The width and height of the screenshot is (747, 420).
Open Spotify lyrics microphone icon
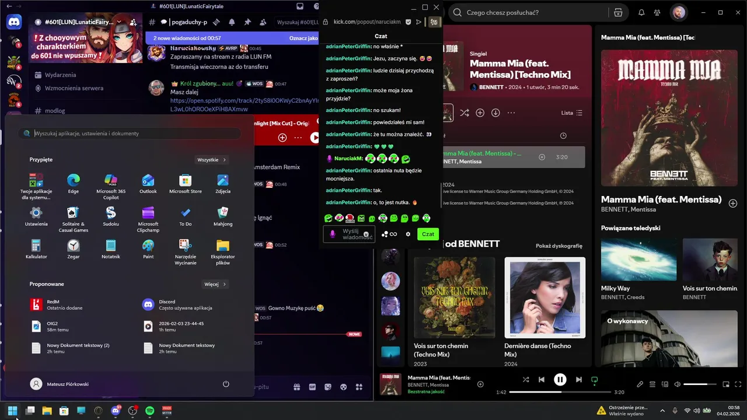pos(640,384)
